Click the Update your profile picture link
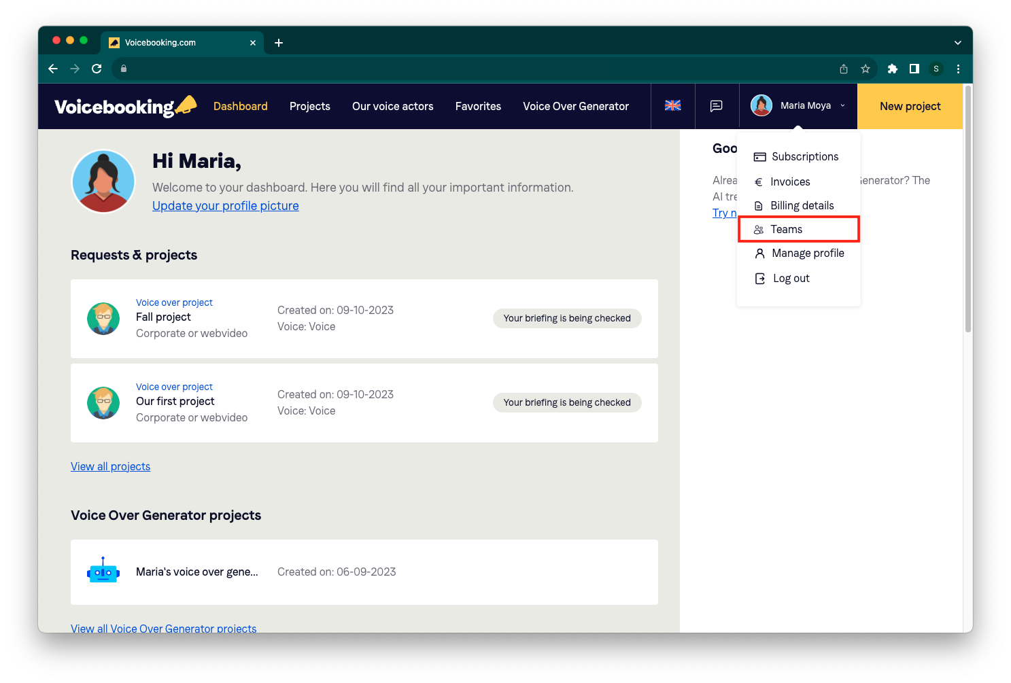 click(225, 206)
